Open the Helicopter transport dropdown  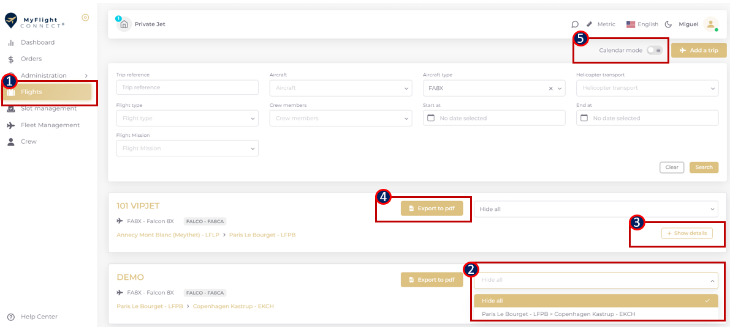click(x=647, y=88)
